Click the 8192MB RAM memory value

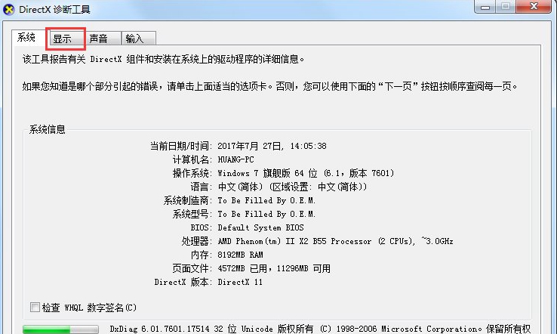pos(241,255)
